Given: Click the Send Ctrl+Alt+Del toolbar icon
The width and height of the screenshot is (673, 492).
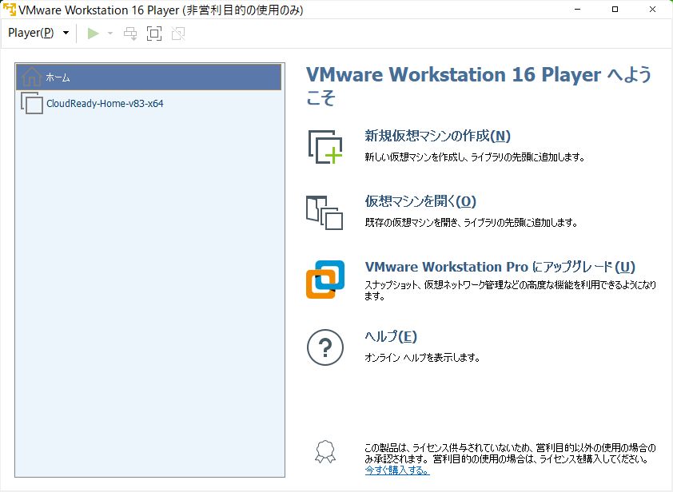Looking at the screenshot, I should pyautogui.click(x=130, y=34).
